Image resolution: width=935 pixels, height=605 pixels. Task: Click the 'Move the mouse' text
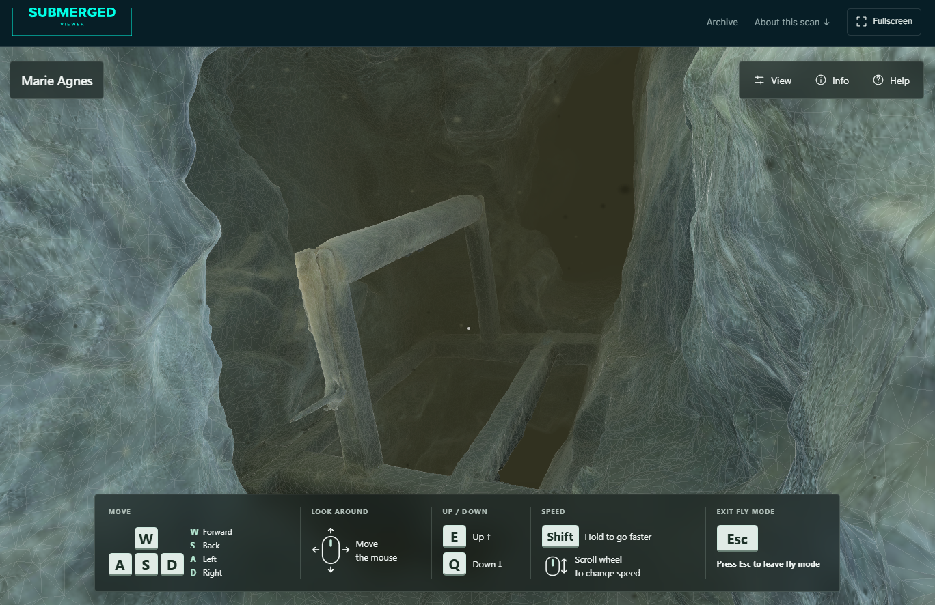click(377, 551)
